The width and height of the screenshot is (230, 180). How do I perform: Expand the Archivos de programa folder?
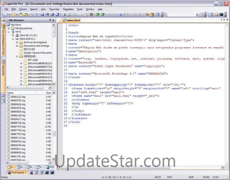click(x=17, y=42)
